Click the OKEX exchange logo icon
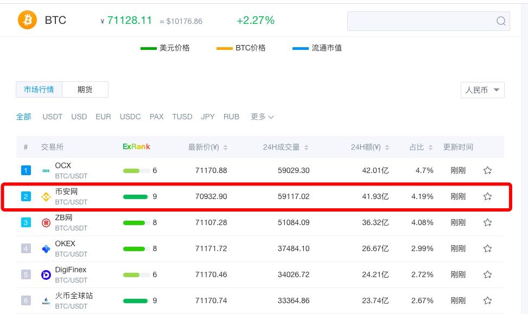Image resolution: width=528 pixels, height=314 pixels. click(x=46, y=249)
